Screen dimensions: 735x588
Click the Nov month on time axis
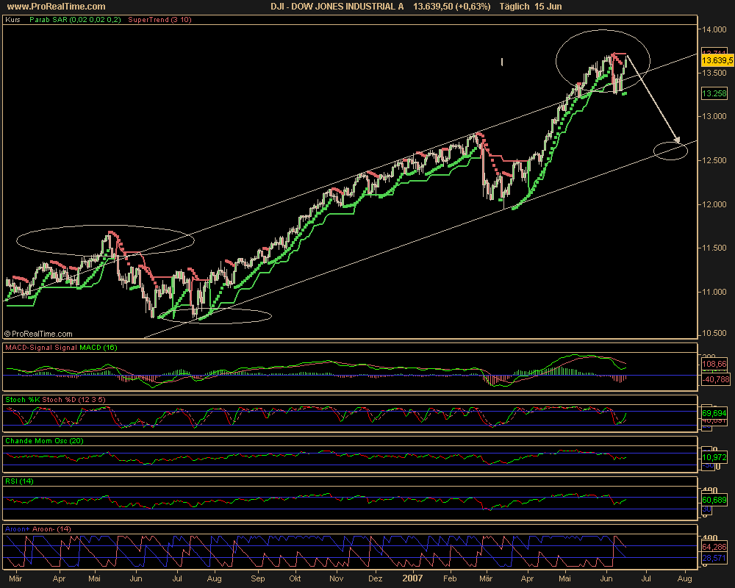tap(336, 578)
